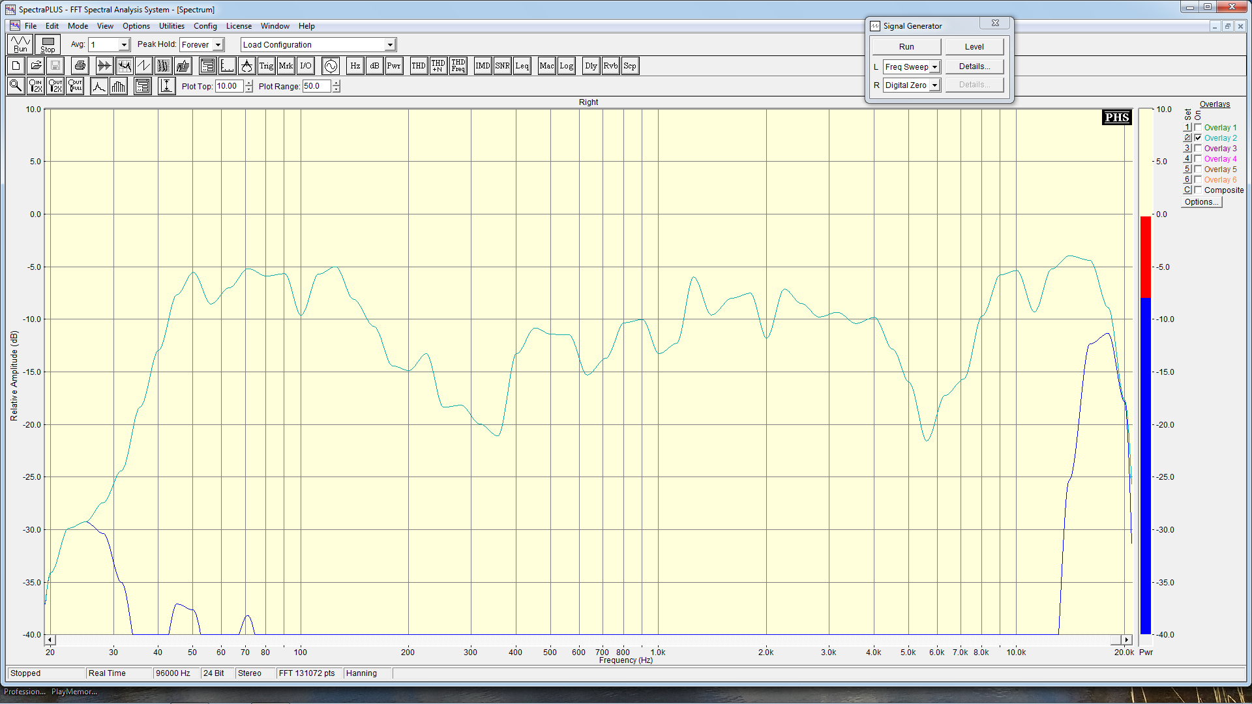Open the License menu

[239, 26]
